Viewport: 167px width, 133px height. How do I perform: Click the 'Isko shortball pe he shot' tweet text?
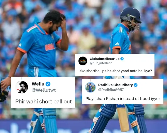[115, 71]
